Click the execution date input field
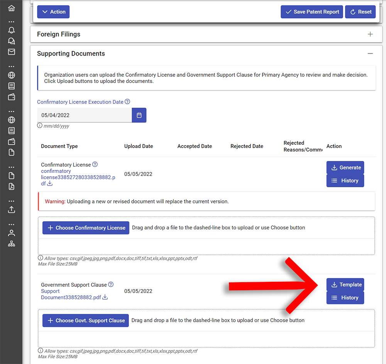The image size is (386, 364). click(x=84, y=115)
